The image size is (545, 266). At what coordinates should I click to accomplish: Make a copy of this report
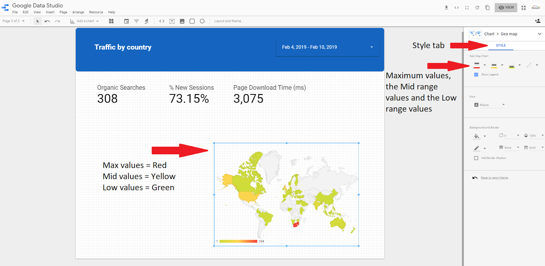point(487,7)
